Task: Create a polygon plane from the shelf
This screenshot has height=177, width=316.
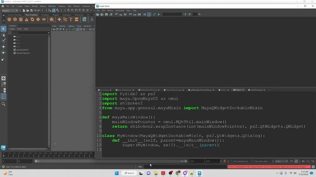Action: click(38, 20)
